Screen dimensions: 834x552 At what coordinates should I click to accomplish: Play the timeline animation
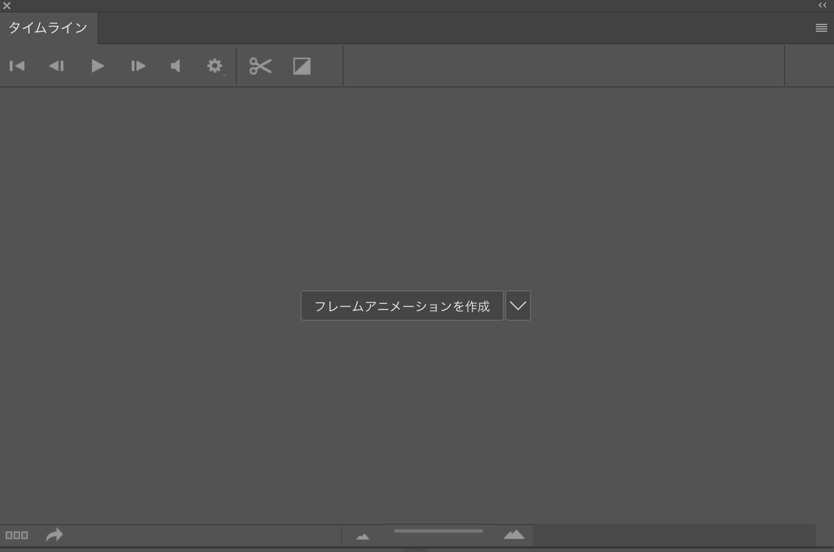pos(98,66)
